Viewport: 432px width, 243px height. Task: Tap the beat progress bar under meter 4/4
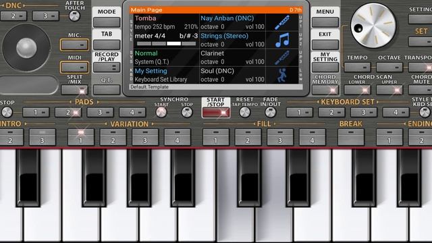click(x=166, y=43)
